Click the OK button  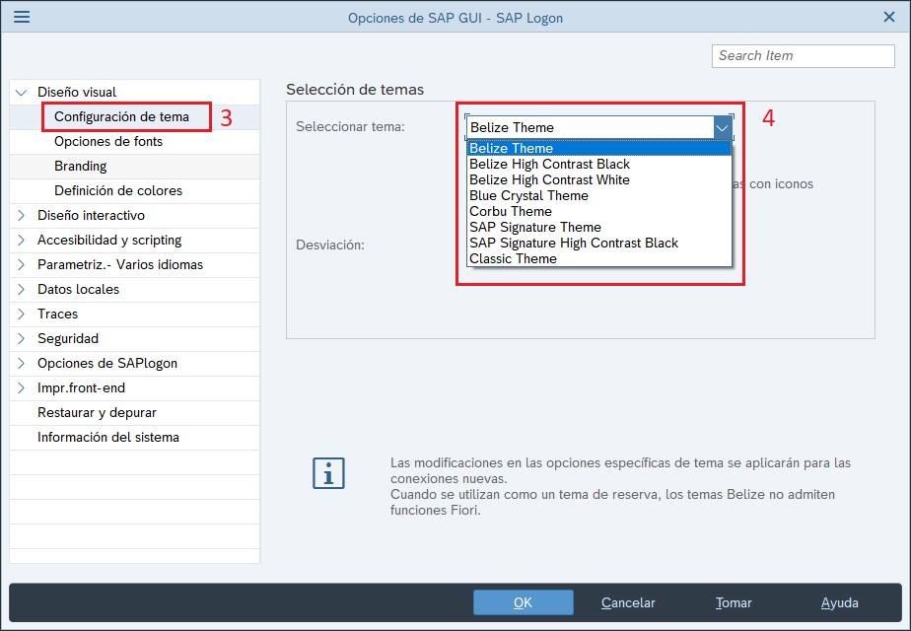coord(523,602)
